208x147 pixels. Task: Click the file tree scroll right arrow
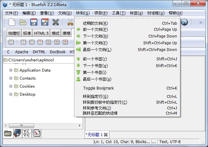point(80,125)
